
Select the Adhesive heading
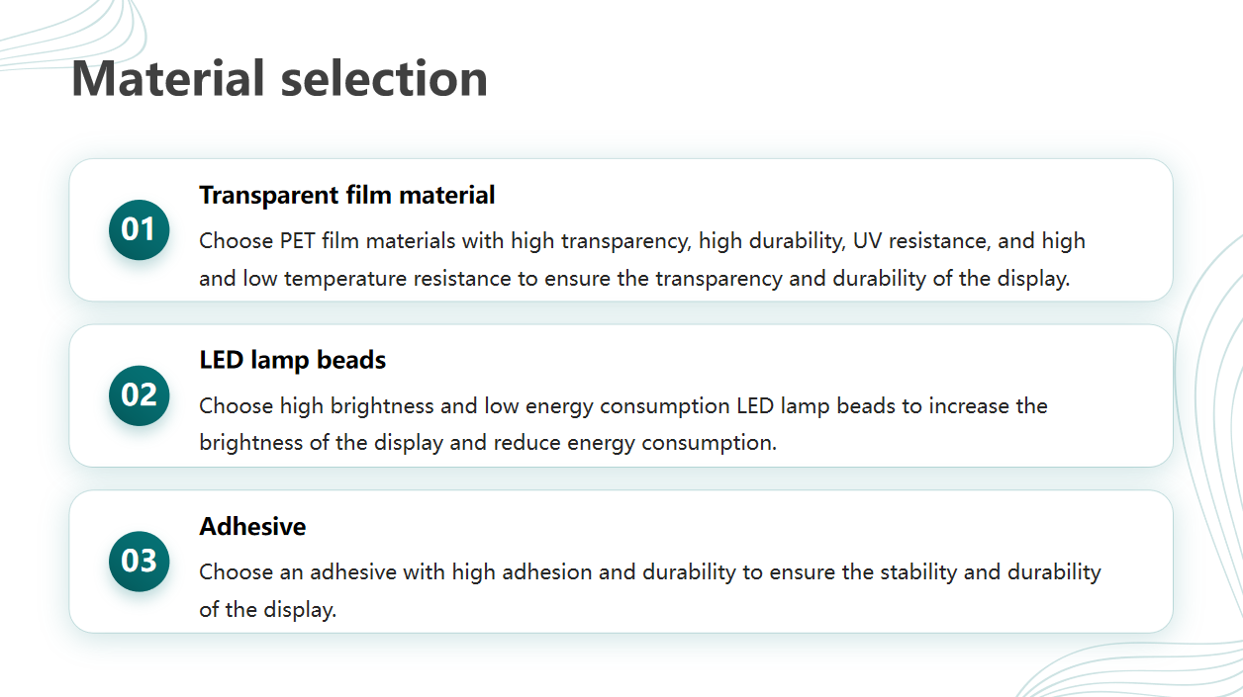(x=252, y=526)
